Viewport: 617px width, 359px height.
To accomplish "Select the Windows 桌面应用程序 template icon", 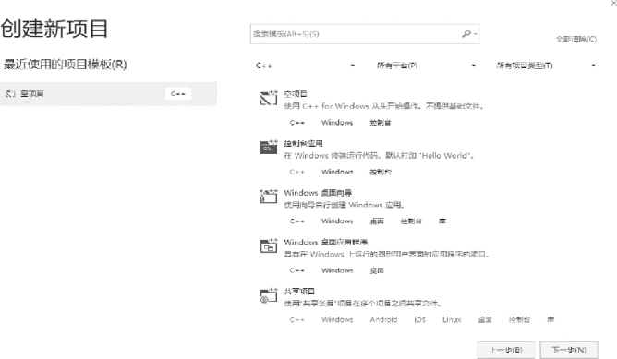I will point(269,245).
